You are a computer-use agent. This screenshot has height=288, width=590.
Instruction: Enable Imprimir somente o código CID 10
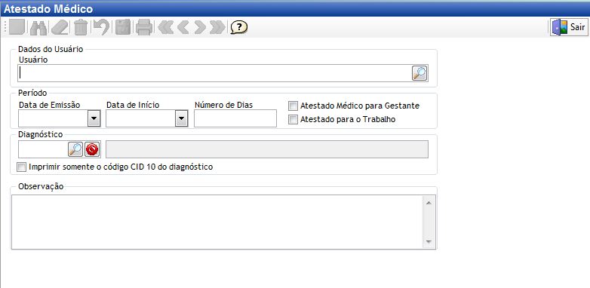tap(22, 167)
